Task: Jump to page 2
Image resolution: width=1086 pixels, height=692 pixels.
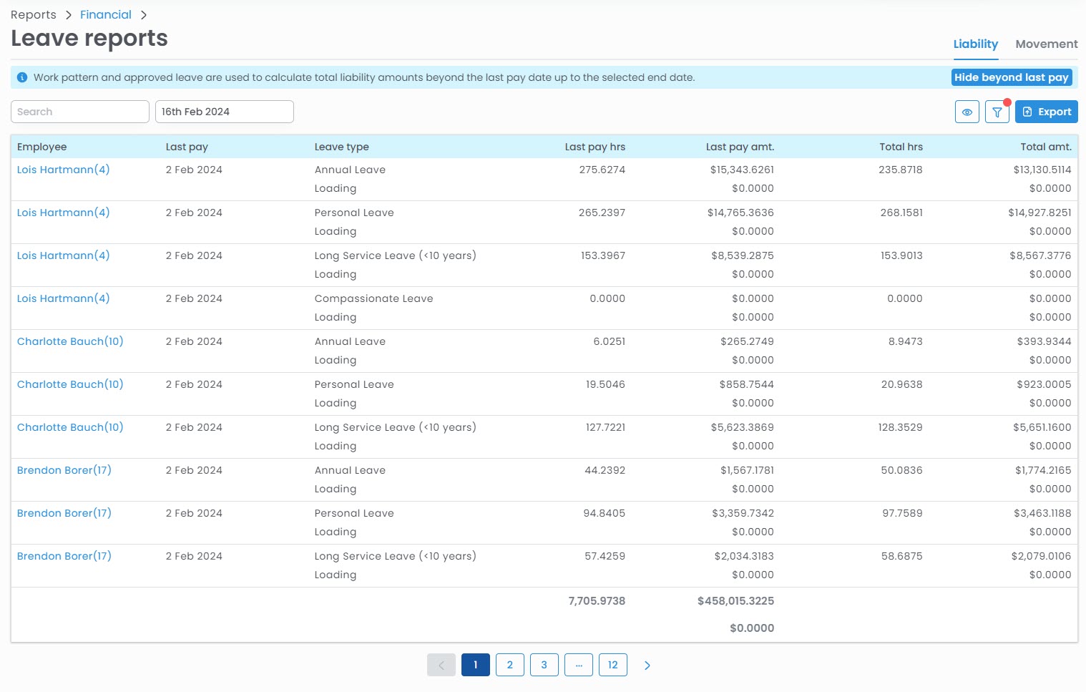Action: tap(509, 665)
